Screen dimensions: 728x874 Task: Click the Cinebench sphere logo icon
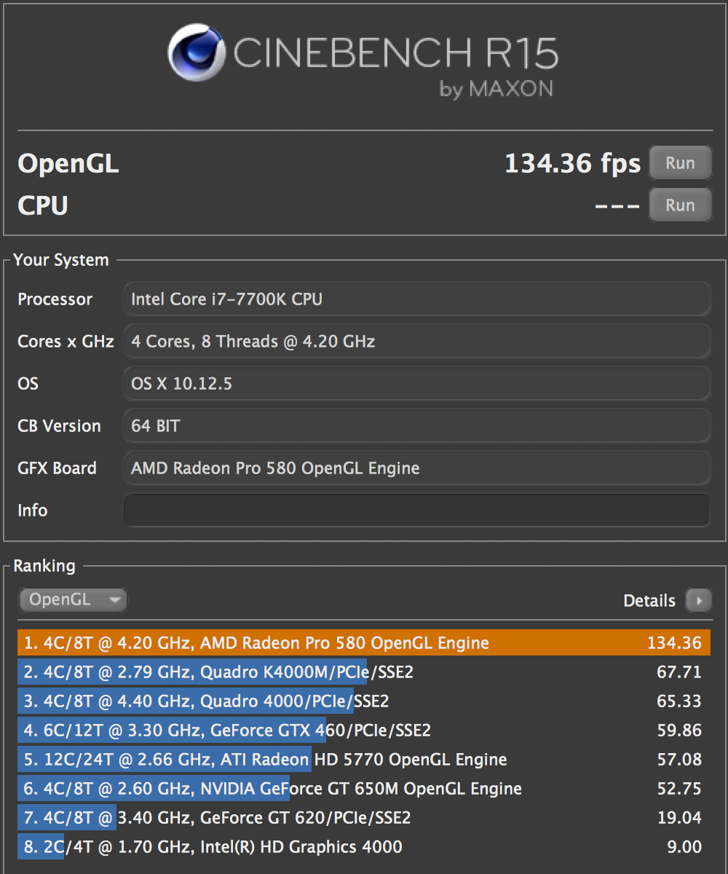(x=197, y=52)
